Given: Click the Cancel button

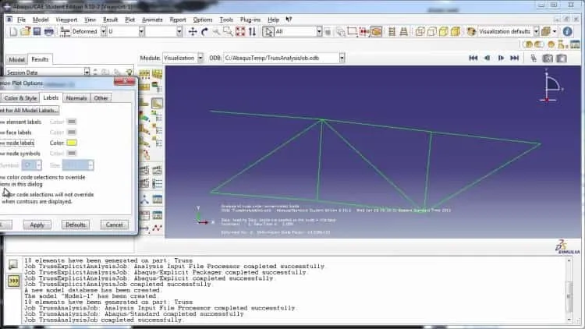Looking at the screenshot, I should tap(114, 225).
